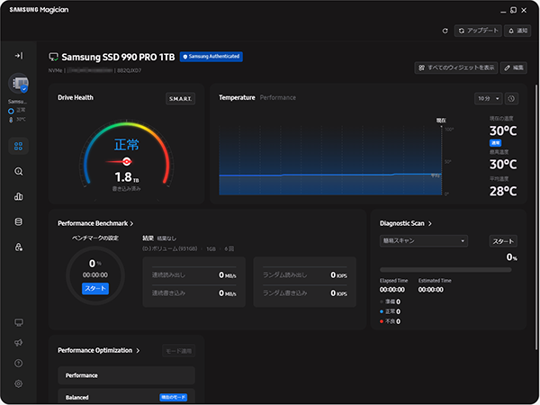Click the アップデート update button
Image resolution: width=540 pixels, height=405 pixels.
click(478, 31)
